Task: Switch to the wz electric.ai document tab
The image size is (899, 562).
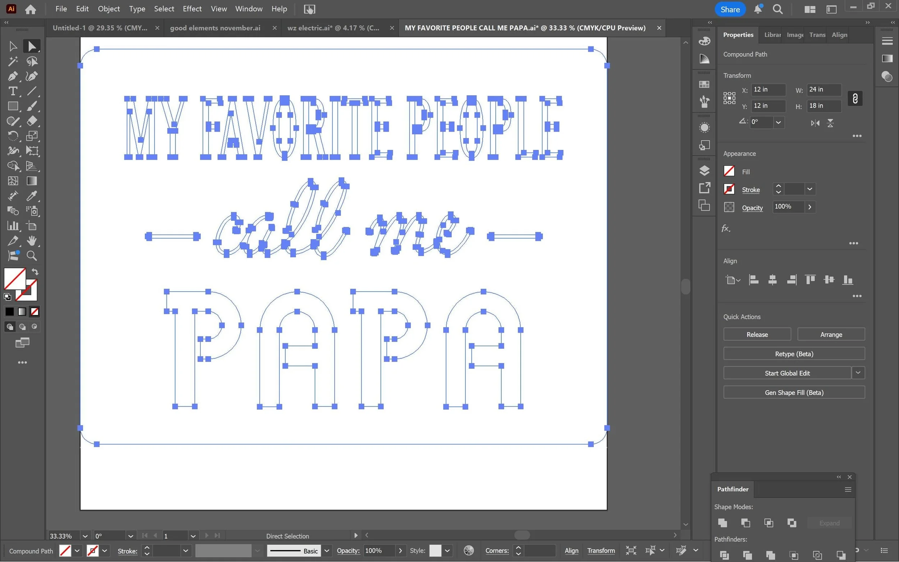Action: [333, 28]
